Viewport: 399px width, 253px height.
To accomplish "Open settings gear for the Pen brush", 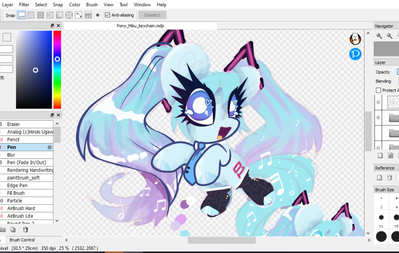I will (x=50, y=147).
